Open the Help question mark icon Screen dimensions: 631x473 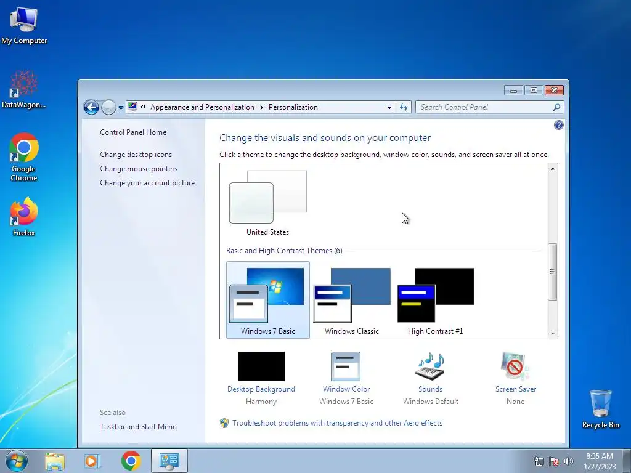click(558, 125)
